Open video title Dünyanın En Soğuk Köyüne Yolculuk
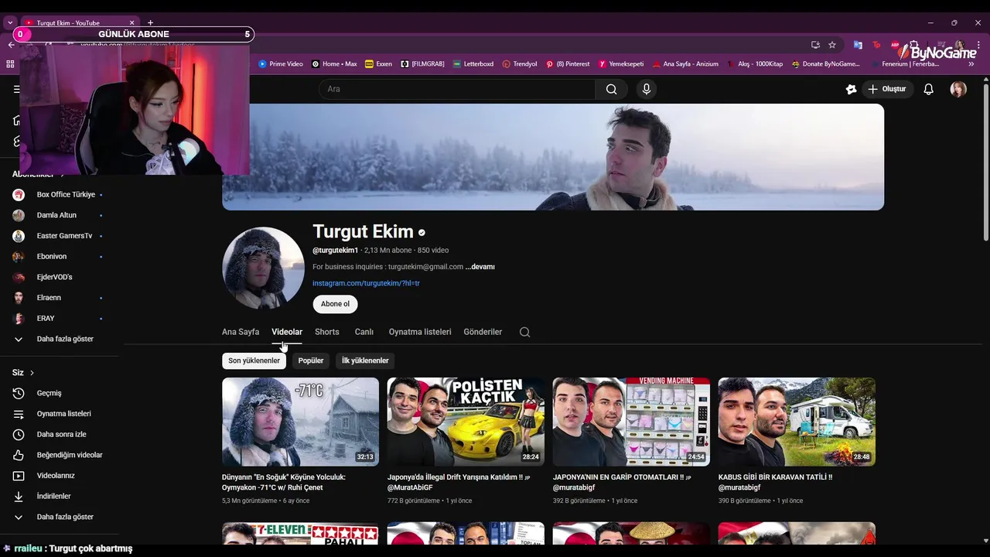990x557 pixels. point(284,482)
